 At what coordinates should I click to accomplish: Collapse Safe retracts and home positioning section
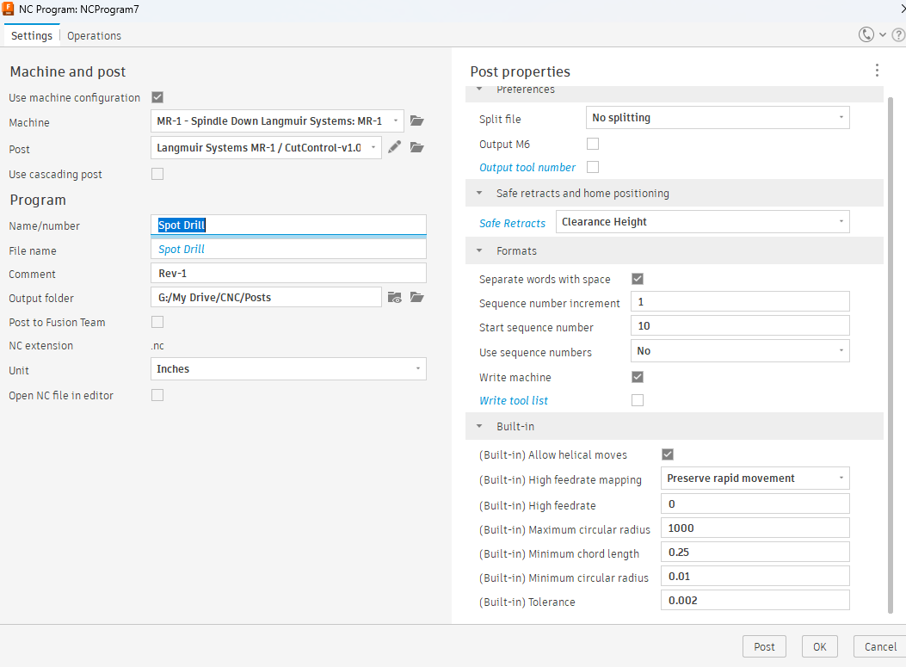click(479, 193)
